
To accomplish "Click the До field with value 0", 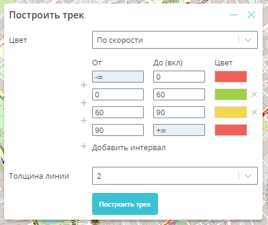I will tap(179, 77).
